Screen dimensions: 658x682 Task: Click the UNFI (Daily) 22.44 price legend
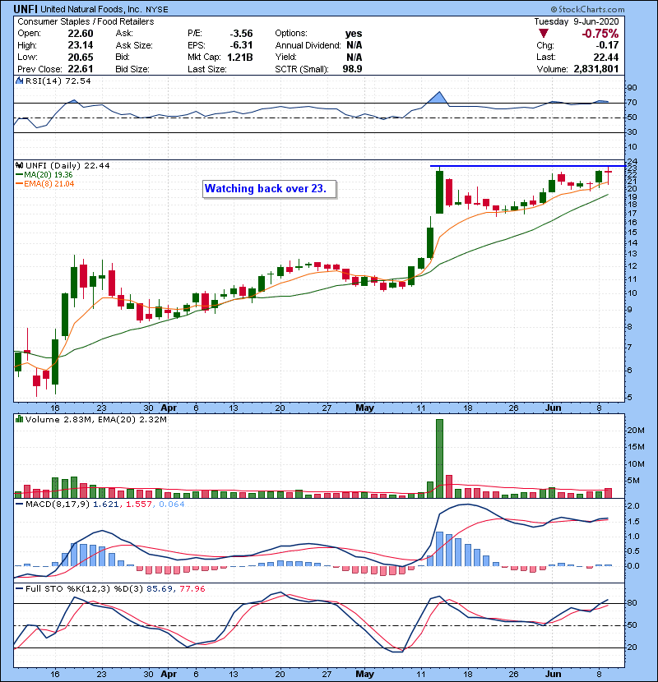[67, 165]
